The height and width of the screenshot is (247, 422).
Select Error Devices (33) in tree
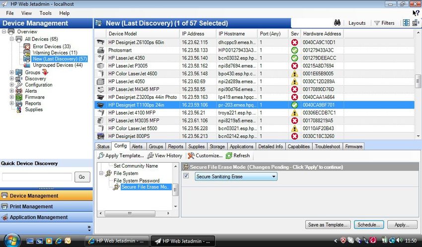tap(52, 47)
